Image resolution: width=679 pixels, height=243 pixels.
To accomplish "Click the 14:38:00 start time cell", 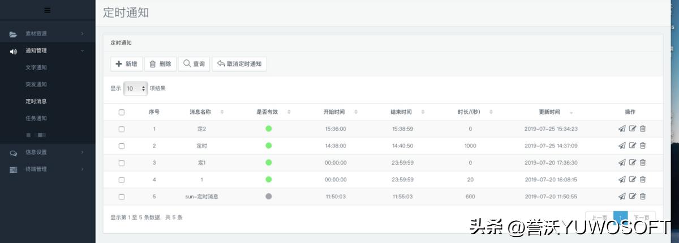I will (336, 146).
